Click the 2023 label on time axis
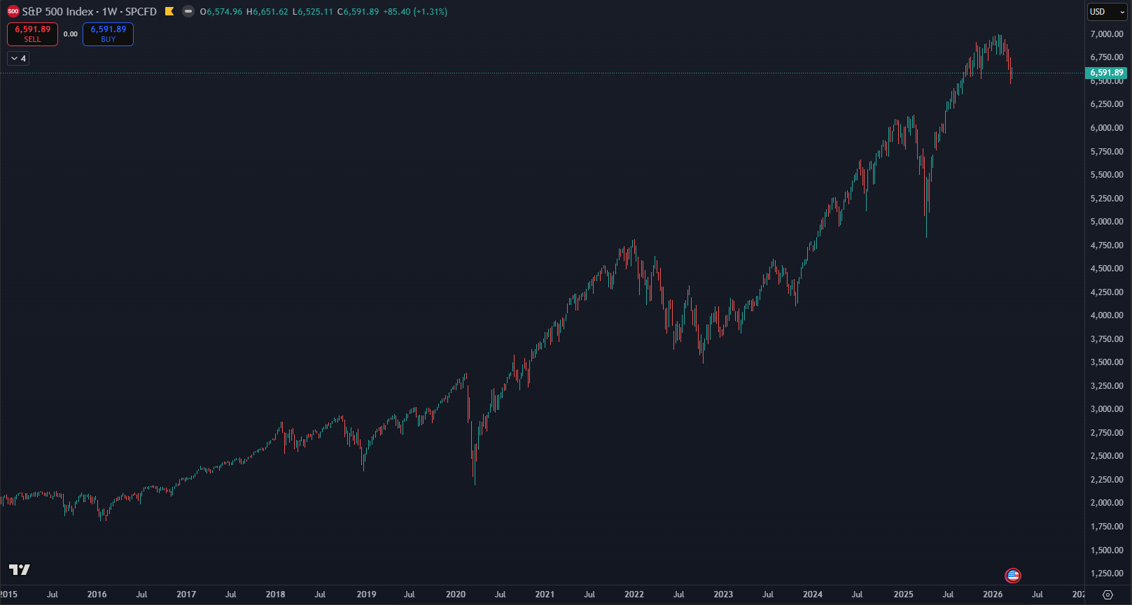1132x605 pixels. pos(723,595)
